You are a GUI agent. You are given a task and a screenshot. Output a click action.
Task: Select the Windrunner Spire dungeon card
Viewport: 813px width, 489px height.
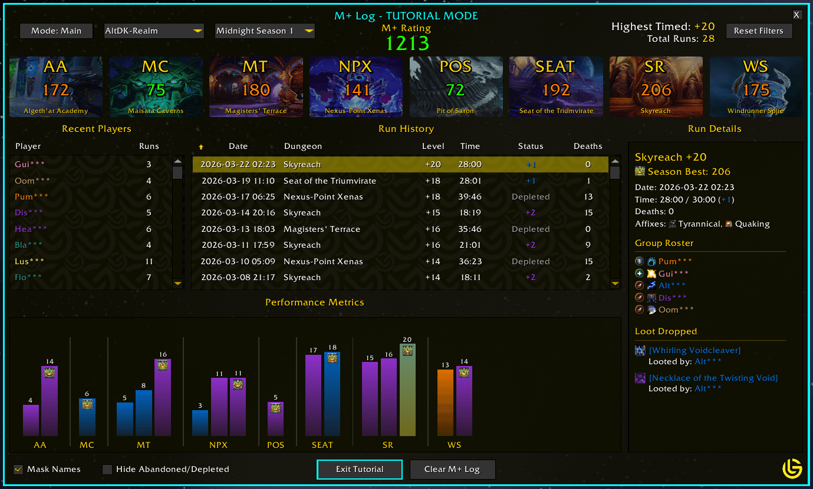[x=756, y=87]
